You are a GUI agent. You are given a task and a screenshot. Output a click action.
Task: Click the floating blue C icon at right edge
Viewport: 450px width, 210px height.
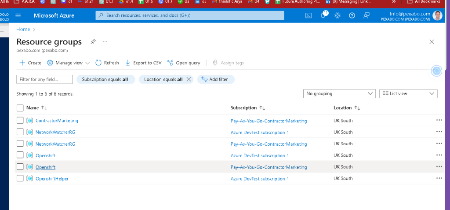437,71
